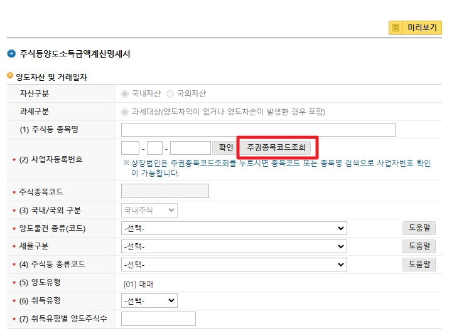The image size is (464, 331).
Task: Click orange bullet icon beside 양도자산 및 거래일자
Action: pos(10,76)
